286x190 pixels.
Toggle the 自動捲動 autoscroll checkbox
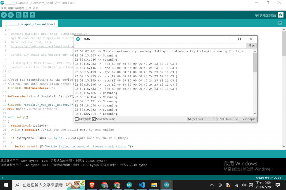click(x=77, y=119)
